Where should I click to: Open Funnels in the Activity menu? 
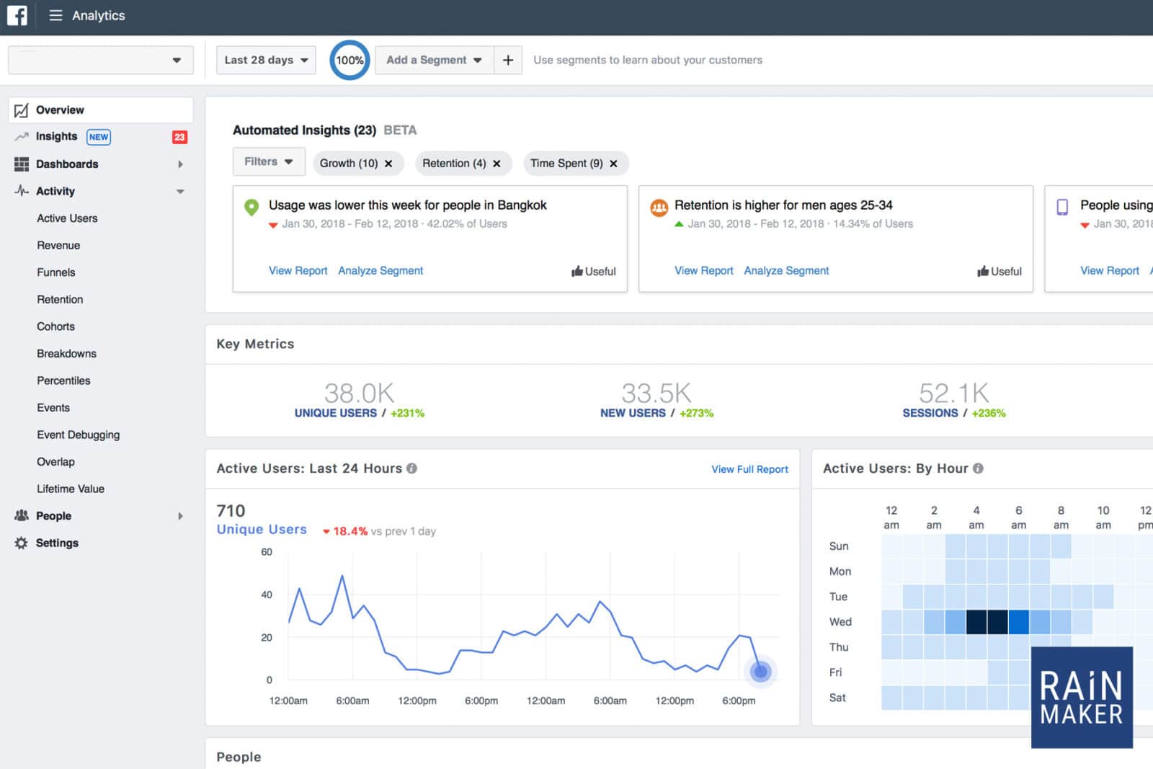(x=56, y=272)
